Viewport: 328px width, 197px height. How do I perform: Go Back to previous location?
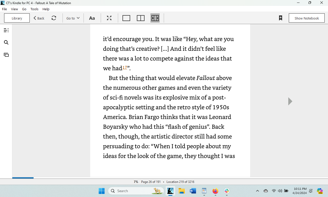coord(39,18)
